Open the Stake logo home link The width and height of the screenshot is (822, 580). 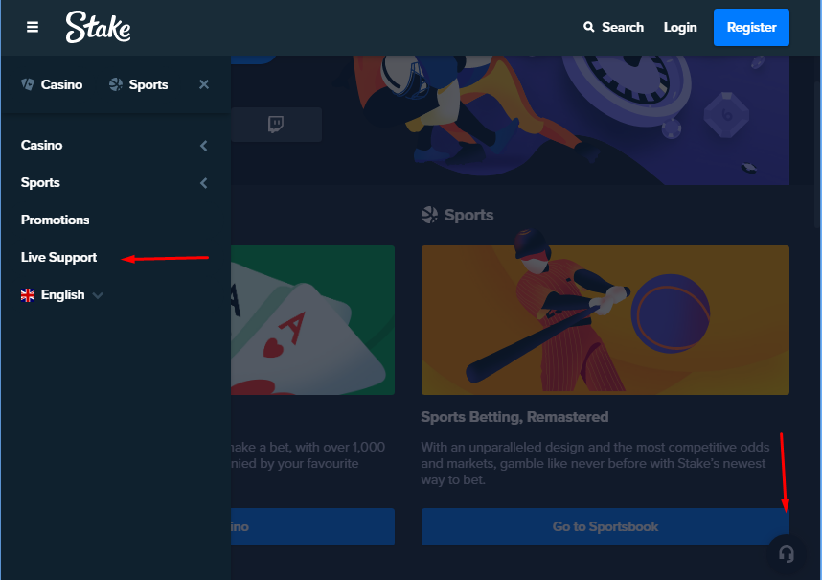[98, 27]
